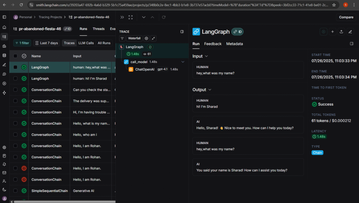
Task: Open the filter options in the Trace panel
Action: pyautogui.click(x=122, y=38)
